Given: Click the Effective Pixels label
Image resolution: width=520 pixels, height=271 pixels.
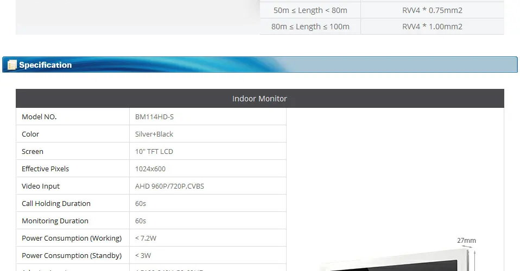Looking at the screenshot, I should click(45, 169).
